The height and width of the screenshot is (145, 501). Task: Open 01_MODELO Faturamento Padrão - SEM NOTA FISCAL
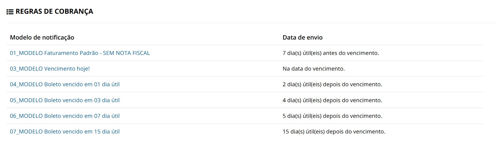coord(80,53)
